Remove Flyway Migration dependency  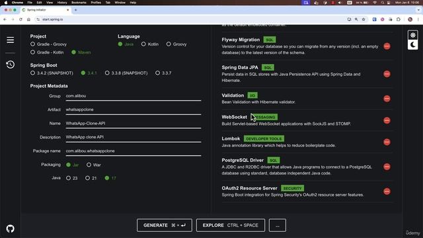tap(387, 46)
